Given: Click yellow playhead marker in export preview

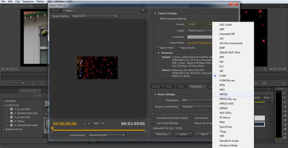Looking at the screenshot, I should [x=53, y=128].
